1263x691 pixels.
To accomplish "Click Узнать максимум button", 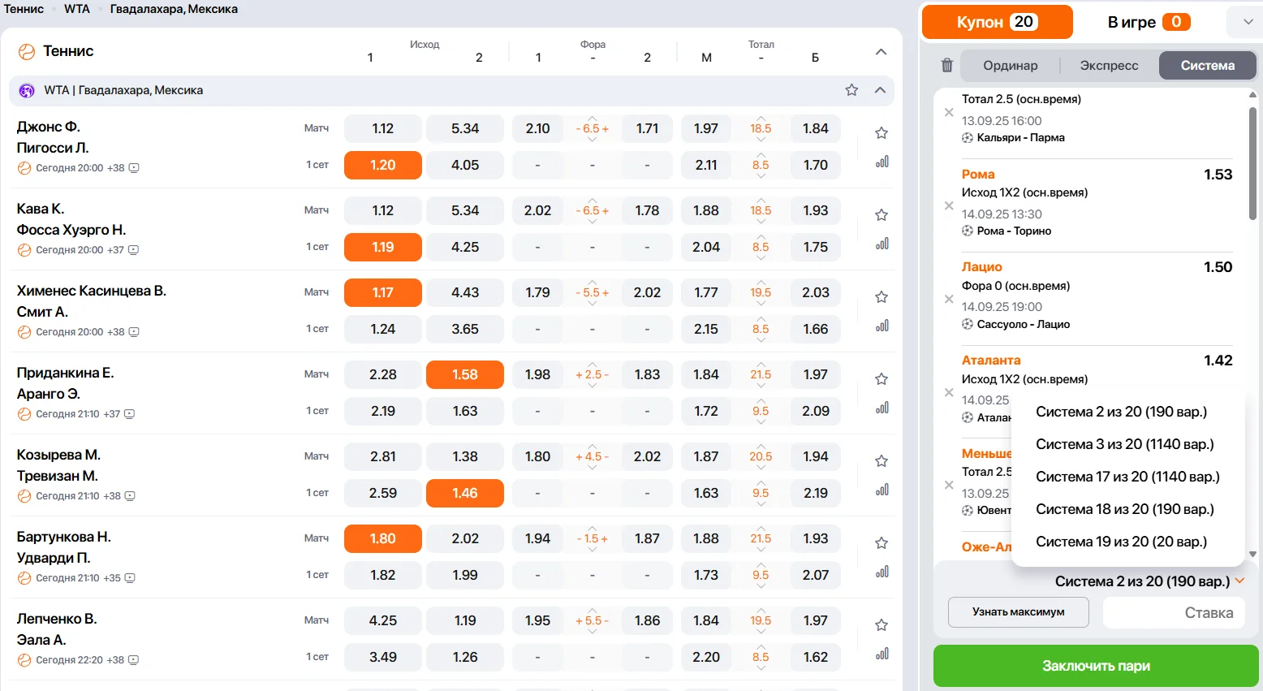I will 1018,612.
